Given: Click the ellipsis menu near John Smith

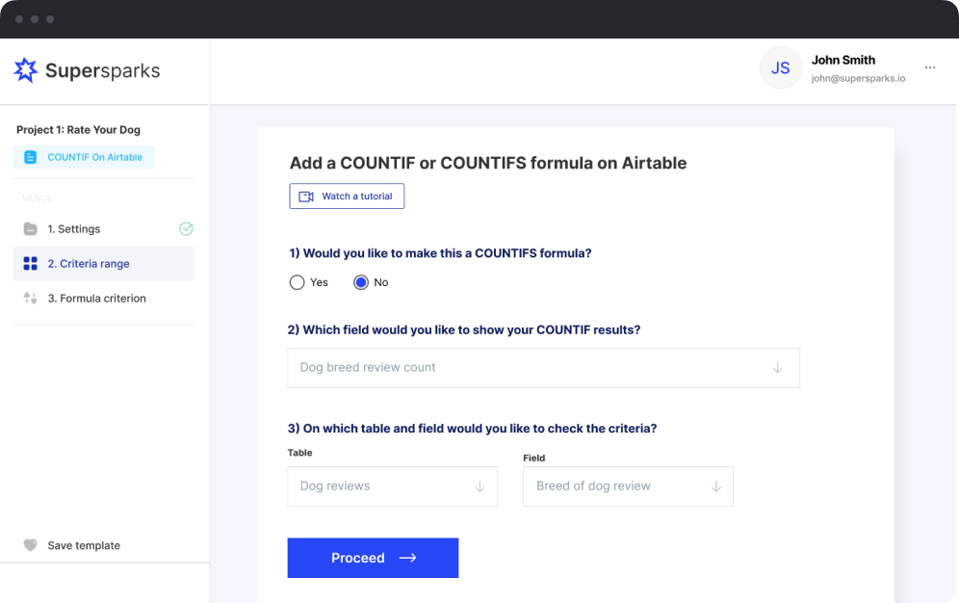Looking at the screenshot, I should [930, 67].
